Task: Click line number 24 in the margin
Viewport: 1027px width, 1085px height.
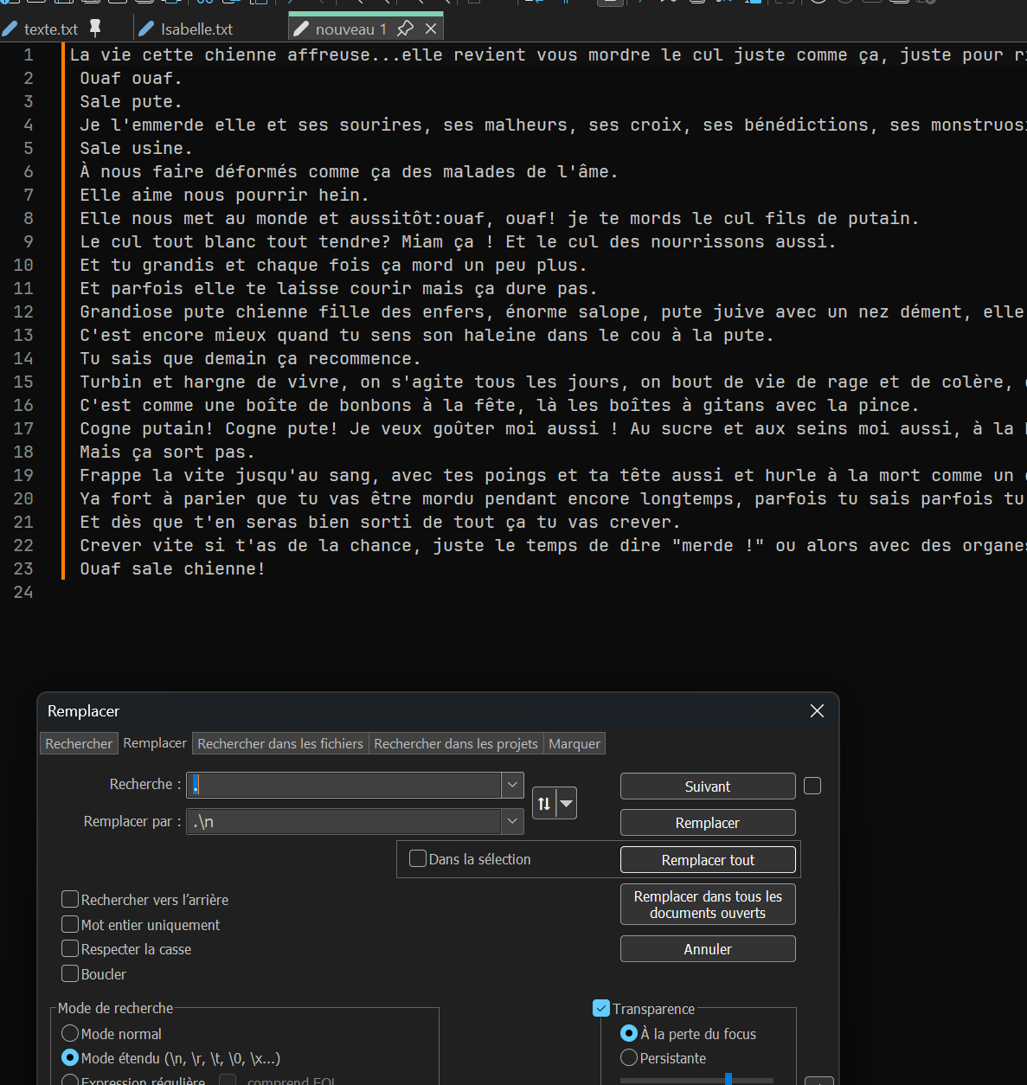Action: coord(23,592)
